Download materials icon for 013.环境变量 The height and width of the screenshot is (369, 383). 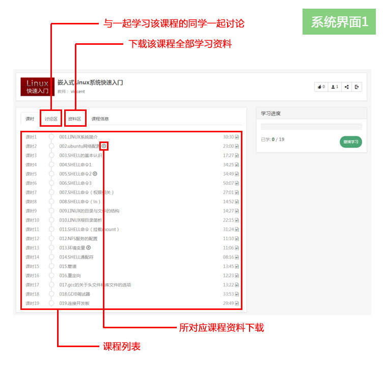[x=89, y=248]
